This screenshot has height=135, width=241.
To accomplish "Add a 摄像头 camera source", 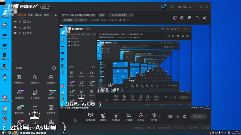I will (103, 117).
